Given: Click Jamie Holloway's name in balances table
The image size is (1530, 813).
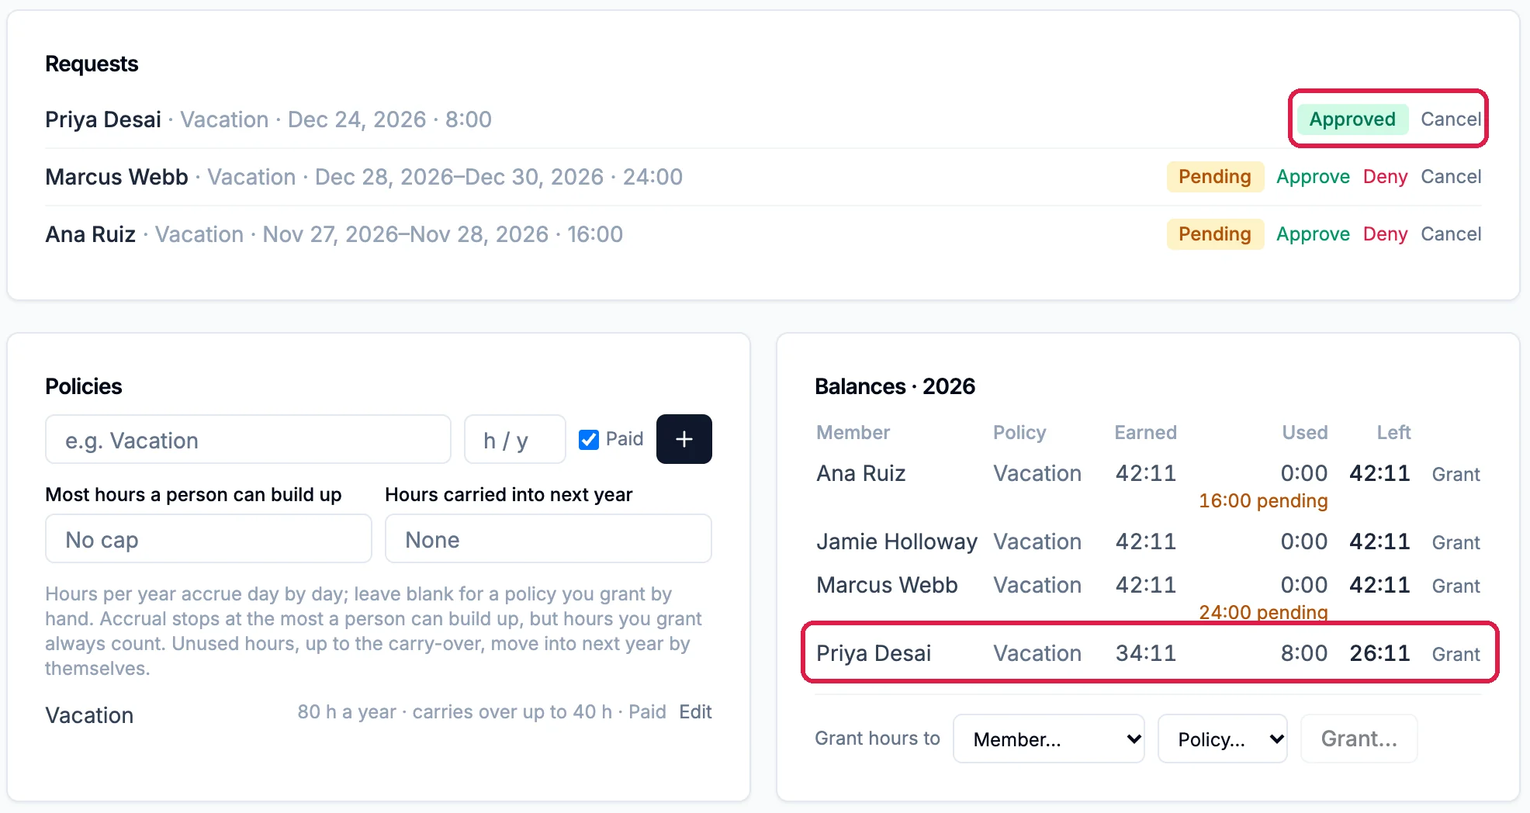Looking at the screenshot, I should pos(897,541).
